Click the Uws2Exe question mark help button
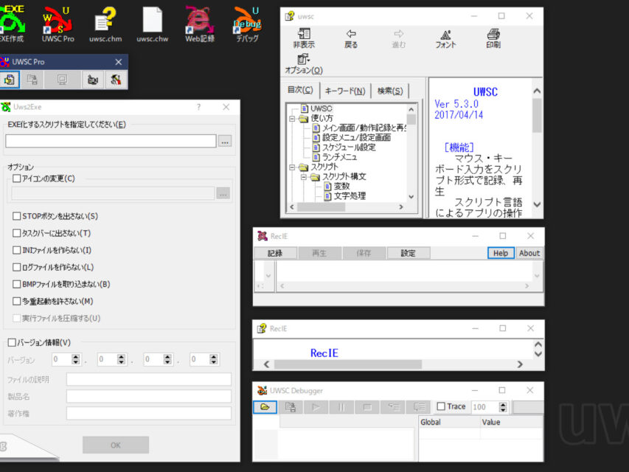The width and height of the screenshot is (629, 472). tap(198, 107)
